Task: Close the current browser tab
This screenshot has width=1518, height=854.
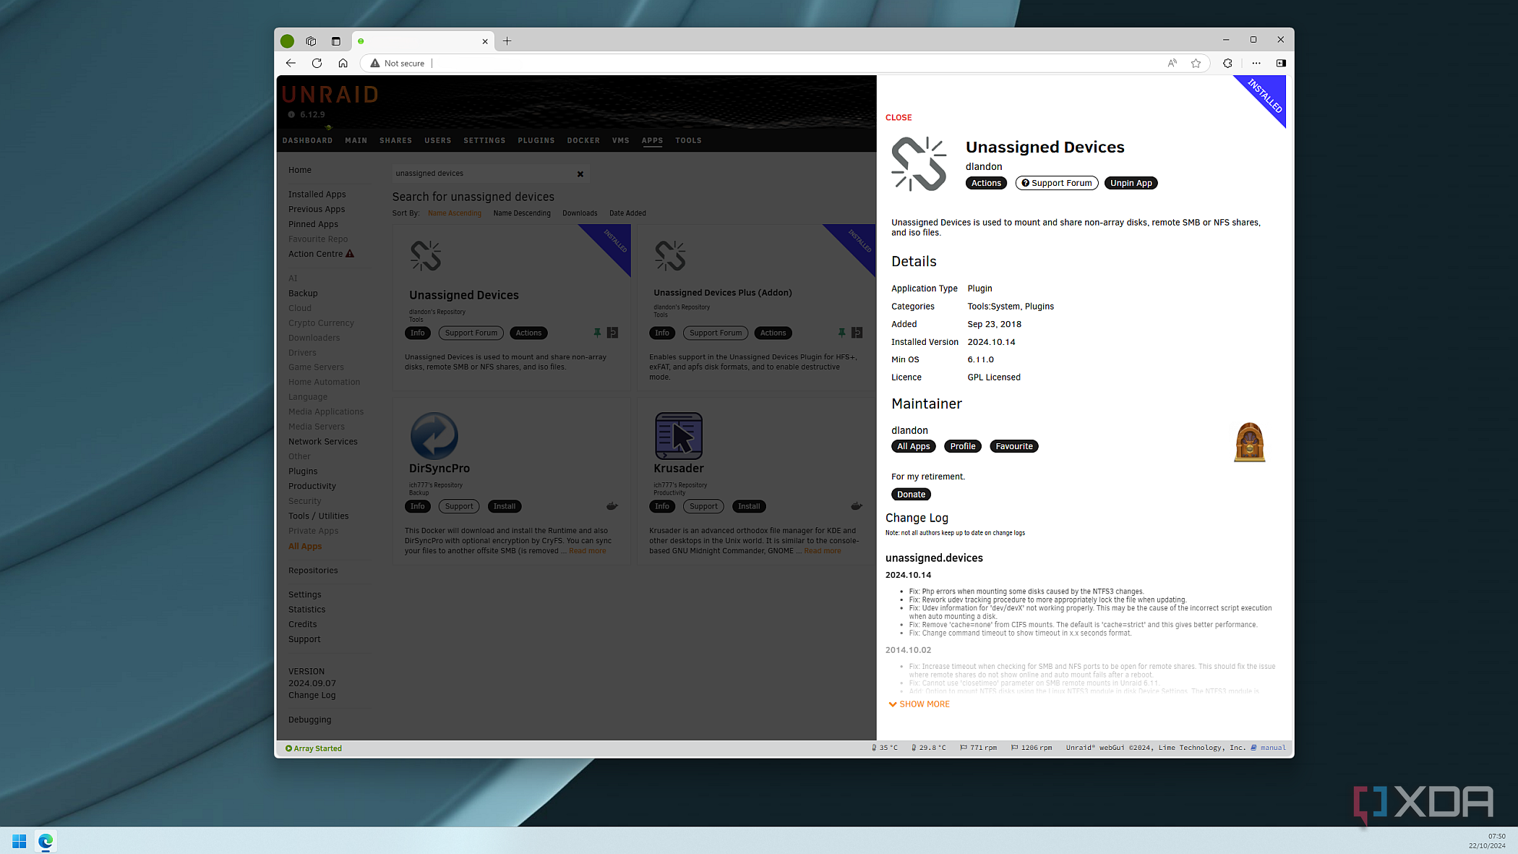Action: [x=484, y=41]
